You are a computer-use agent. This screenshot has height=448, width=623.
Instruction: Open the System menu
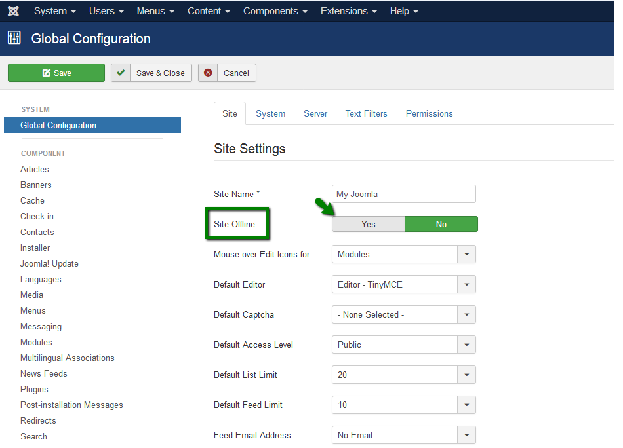(x=55, y=11)
